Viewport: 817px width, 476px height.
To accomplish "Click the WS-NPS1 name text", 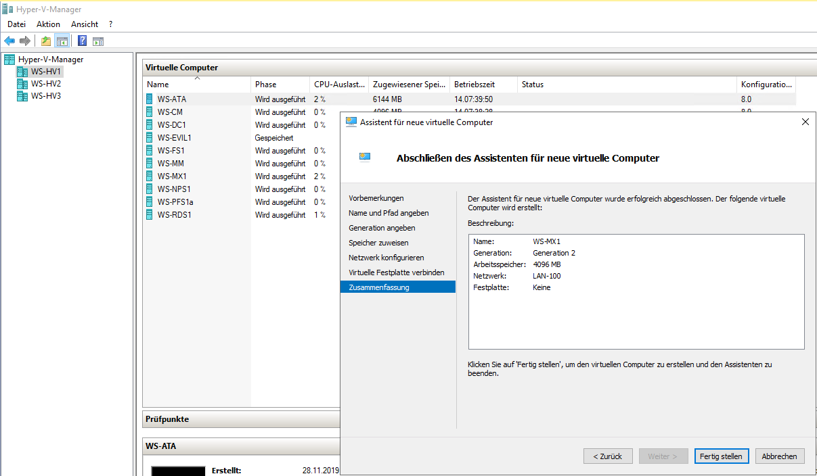I will (174, 189).
